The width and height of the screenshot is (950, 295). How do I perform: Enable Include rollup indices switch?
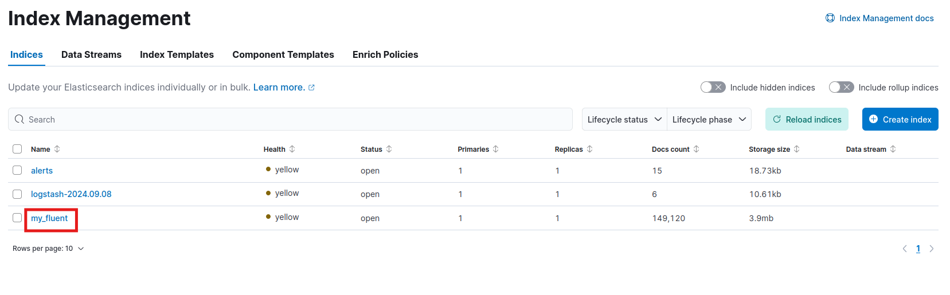pyautogui.click(x=842, y=87)
